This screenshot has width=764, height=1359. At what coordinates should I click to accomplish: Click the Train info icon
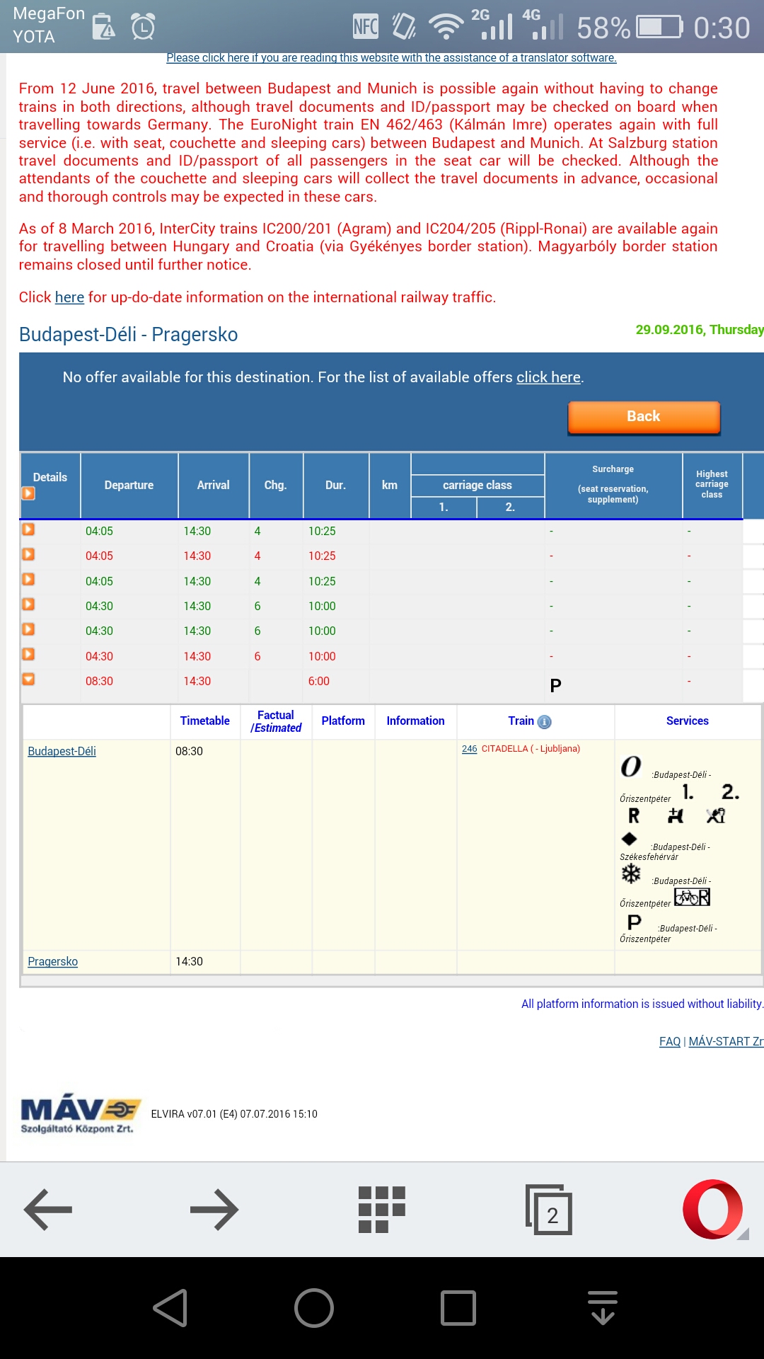pos(544,722)
